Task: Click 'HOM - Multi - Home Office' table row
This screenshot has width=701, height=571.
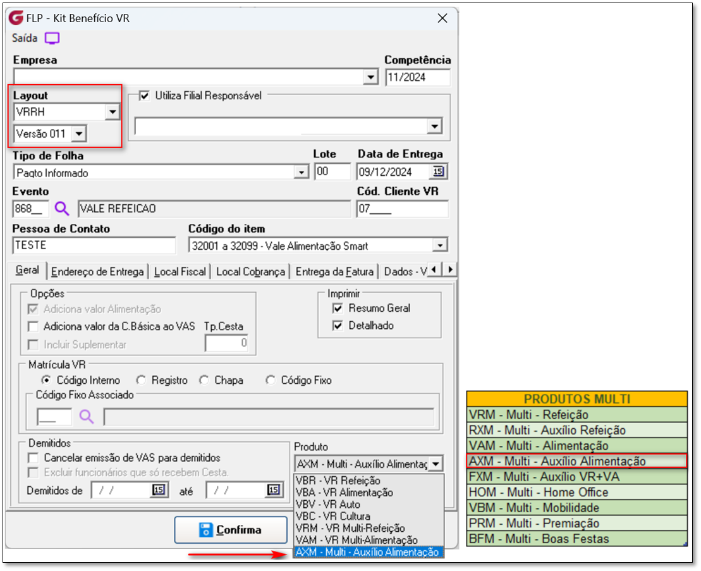Action: [x=576, y=493]
